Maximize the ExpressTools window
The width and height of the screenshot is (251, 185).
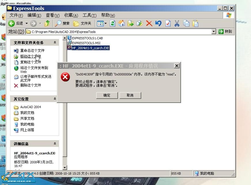tap(225, 8)
